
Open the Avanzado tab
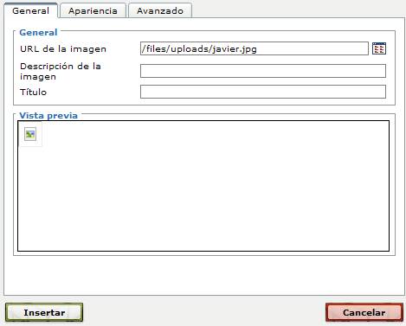click(x=160, y=11)
